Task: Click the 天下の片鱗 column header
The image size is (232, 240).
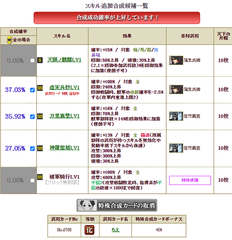Action: point(223,36)
